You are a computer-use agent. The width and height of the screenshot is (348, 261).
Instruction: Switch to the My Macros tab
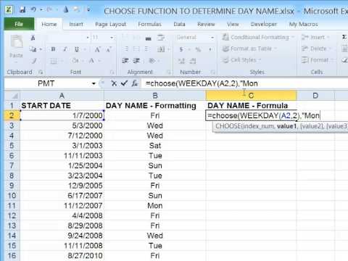(x=303, y=24)
